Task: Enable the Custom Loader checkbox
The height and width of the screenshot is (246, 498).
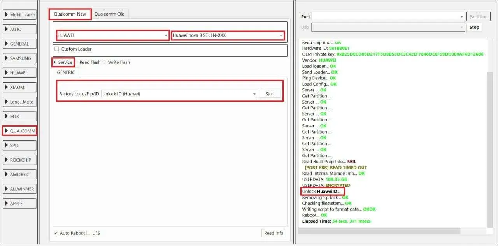Action: point(57,49)
